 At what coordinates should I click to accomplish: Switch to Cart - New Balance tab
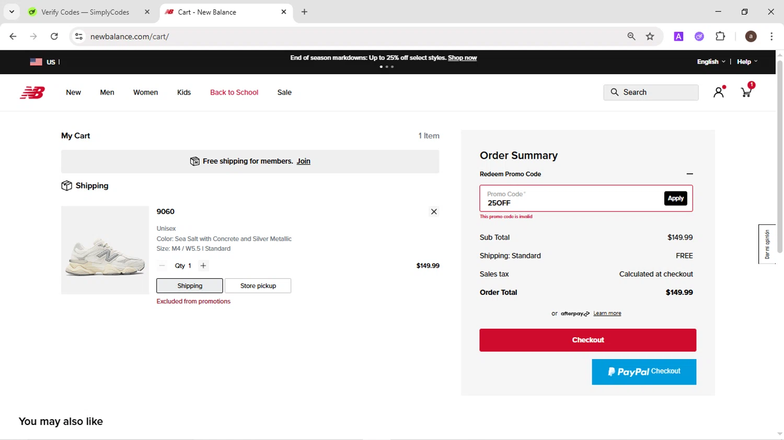pos(226,12)
